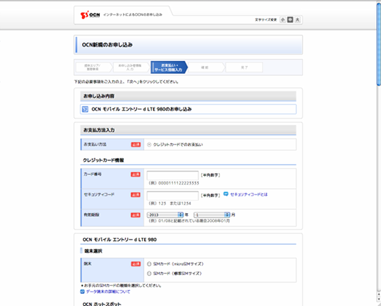The height and width of the screenshot is (306, 381).
Task: Set font size to medium (中)
Action: 290,20
